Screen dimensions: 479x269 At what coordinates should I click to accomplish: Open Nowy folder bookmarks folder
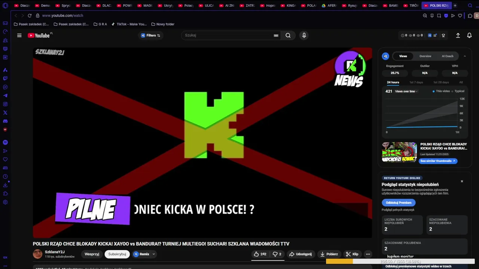click(163, 24)
